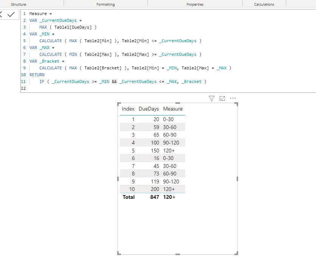Select the '60-90' cell in row 3
Image resolution: width=316 pixels, height=263 pixels.
click(x=170, y=135)
